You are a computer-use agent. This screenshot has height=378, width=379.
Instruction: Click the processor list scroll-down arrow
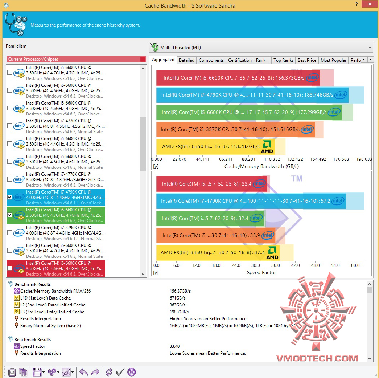click(x=143, y=274)
